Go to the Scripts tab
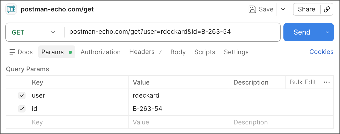The image size is (340, 134). (x=205, y=52)
